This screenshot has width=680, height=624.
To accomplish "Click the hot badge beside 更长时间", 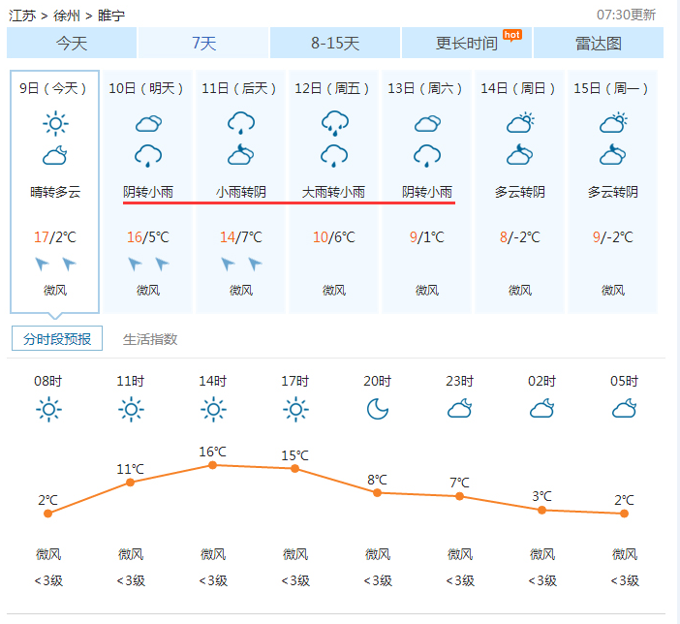I will coord(512,36).
